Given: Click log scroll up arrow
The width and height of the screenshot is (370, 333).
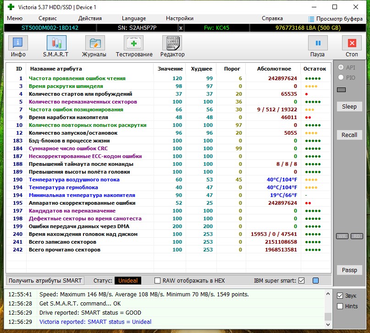Looking at the screenshot, I should point(328,294).
